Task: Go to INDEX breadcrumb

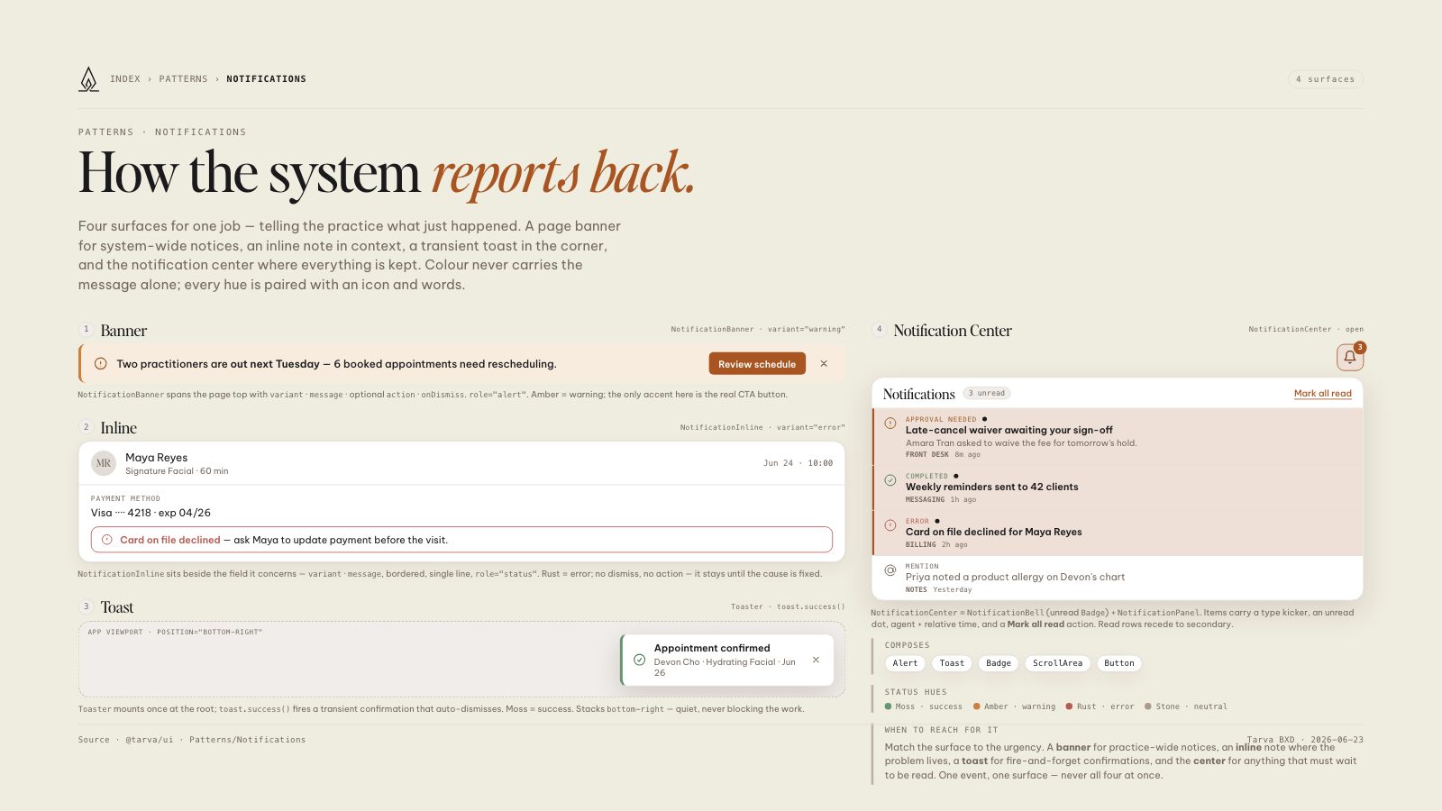Action: [x=125, y=79]
